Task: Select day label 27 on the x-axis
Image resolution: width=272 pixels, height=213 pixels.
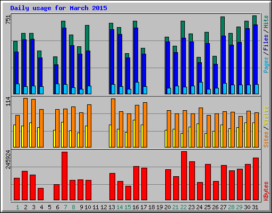Action: tap(223, 207)
